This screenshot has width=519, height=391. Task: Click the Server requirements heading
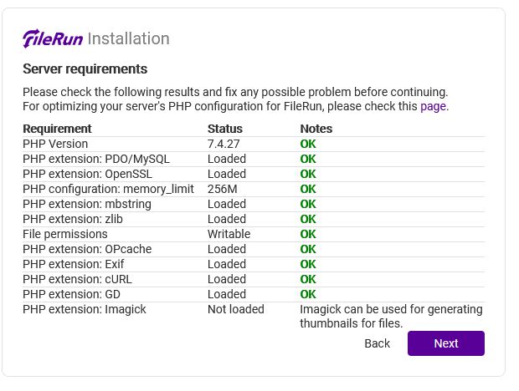pos(85,69)
